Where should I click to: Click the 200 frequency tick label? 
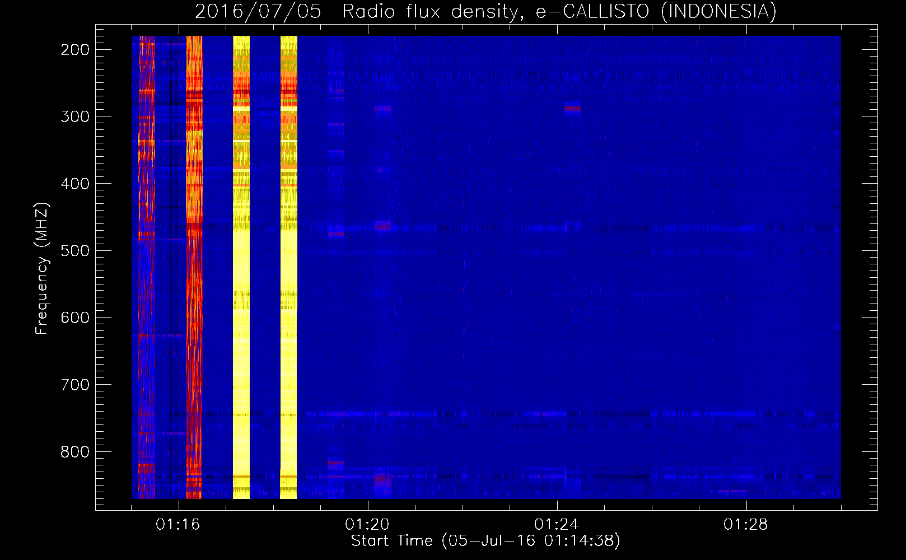click(75, 50)
